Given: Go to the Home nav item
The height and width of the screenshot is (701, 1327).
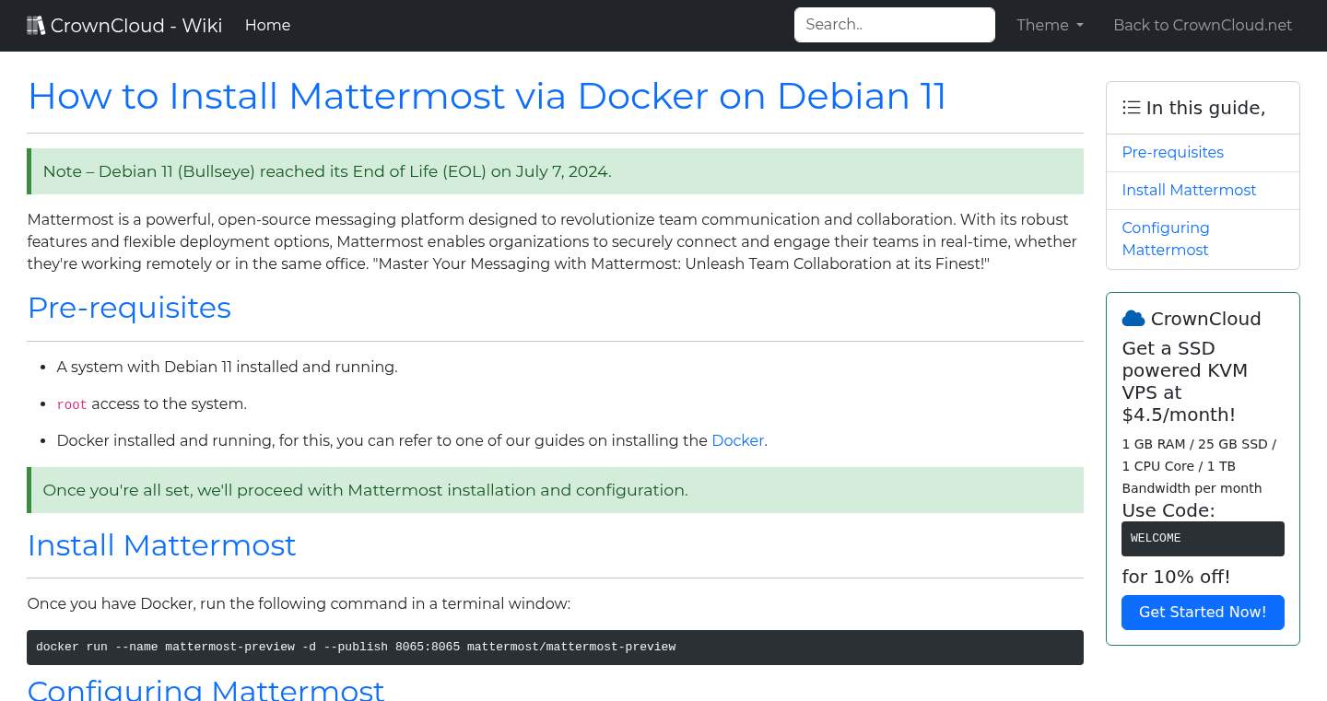Looking at the screenshot, I should point(267,26).
